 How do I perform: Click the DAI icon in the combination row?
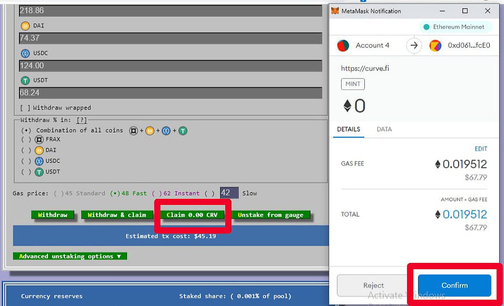tap(150, 131)
